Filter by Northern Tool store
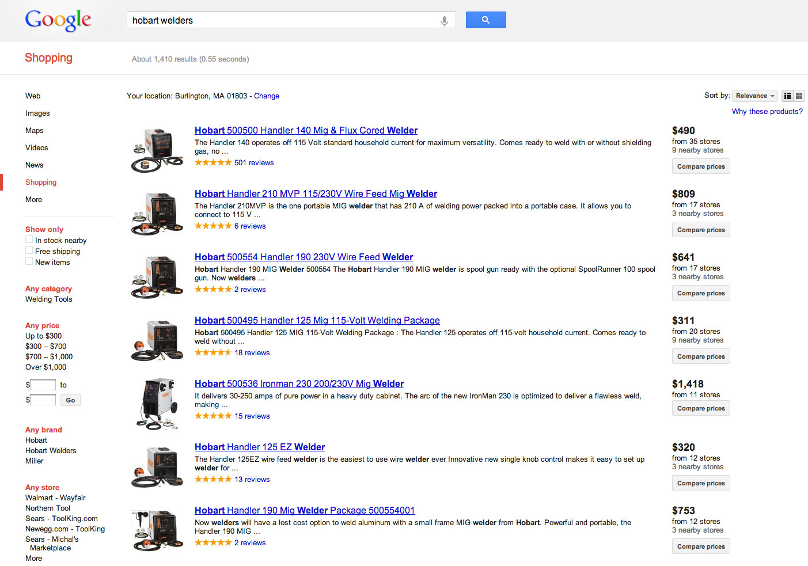The height and width of the screenshot is (566, 808). (48, 508)
